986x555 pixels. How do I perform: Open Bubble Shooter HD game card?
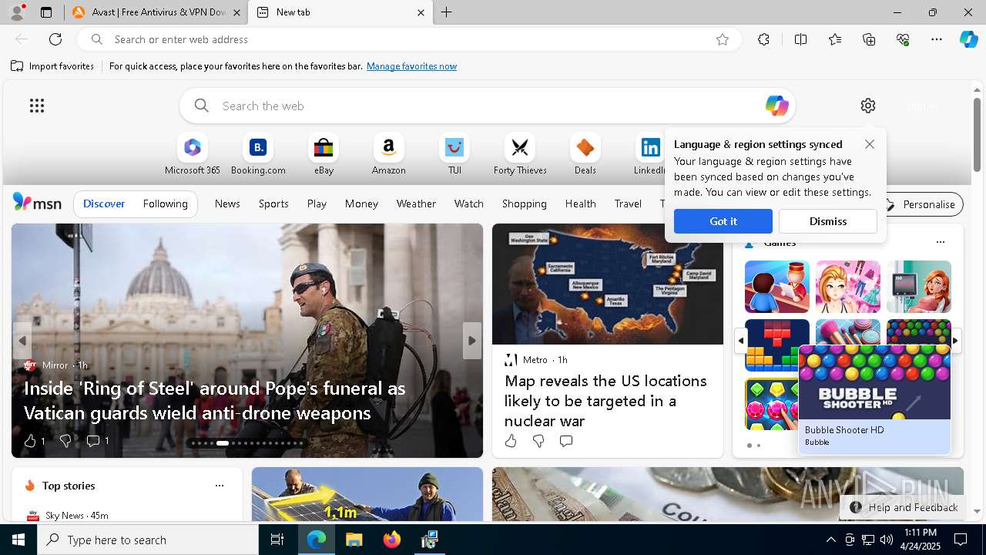point(874,400)
